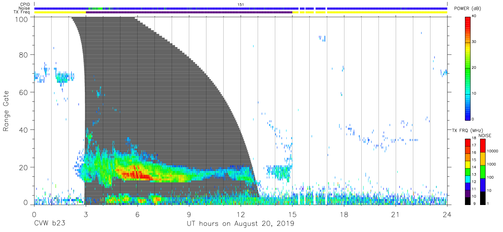Click the '9' tick on the UT hours axis

(189, 214)
